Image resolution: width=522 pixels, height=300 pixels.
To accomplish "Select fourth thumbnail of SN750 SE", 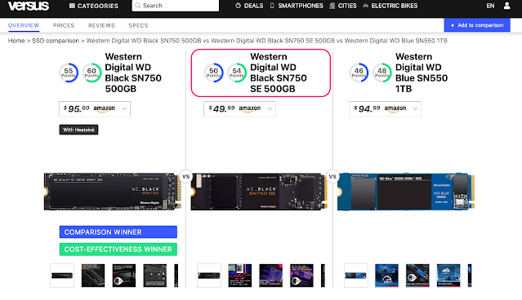I will click(x=301, y=276).
